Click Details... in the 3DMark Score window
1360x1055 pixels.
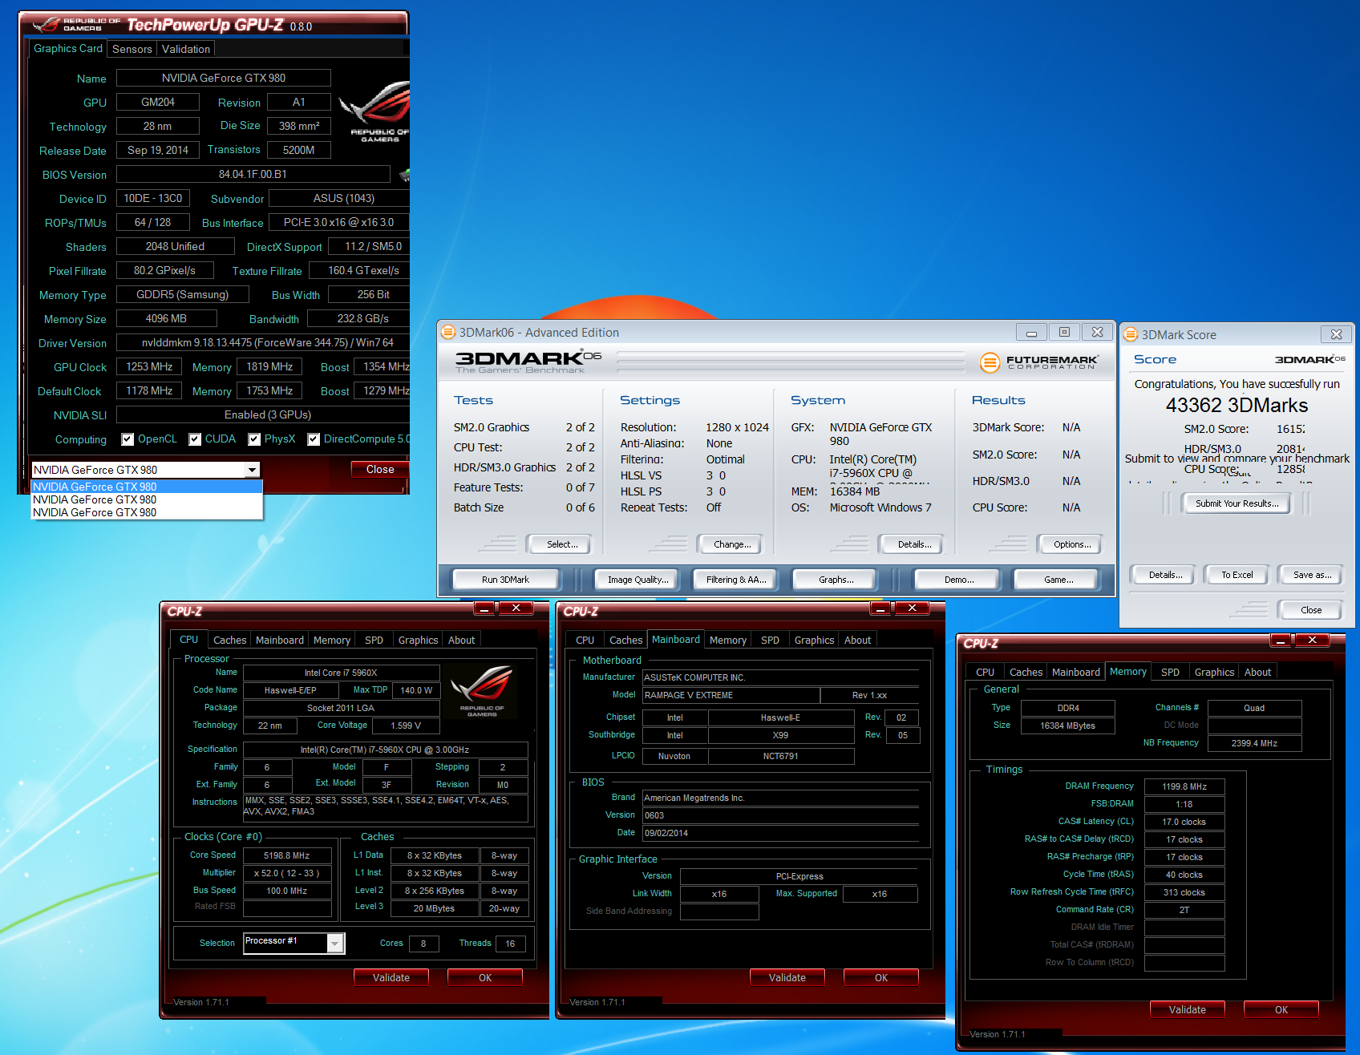click(1165, 575)
